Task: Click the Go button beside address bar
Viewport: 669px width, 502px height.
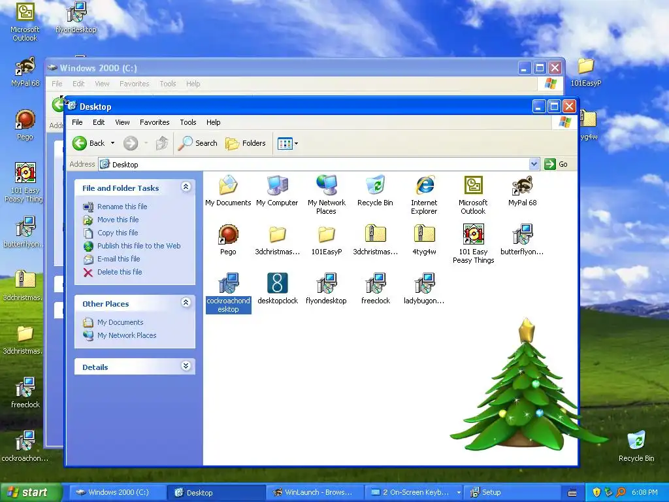Action: click(556, 164)
